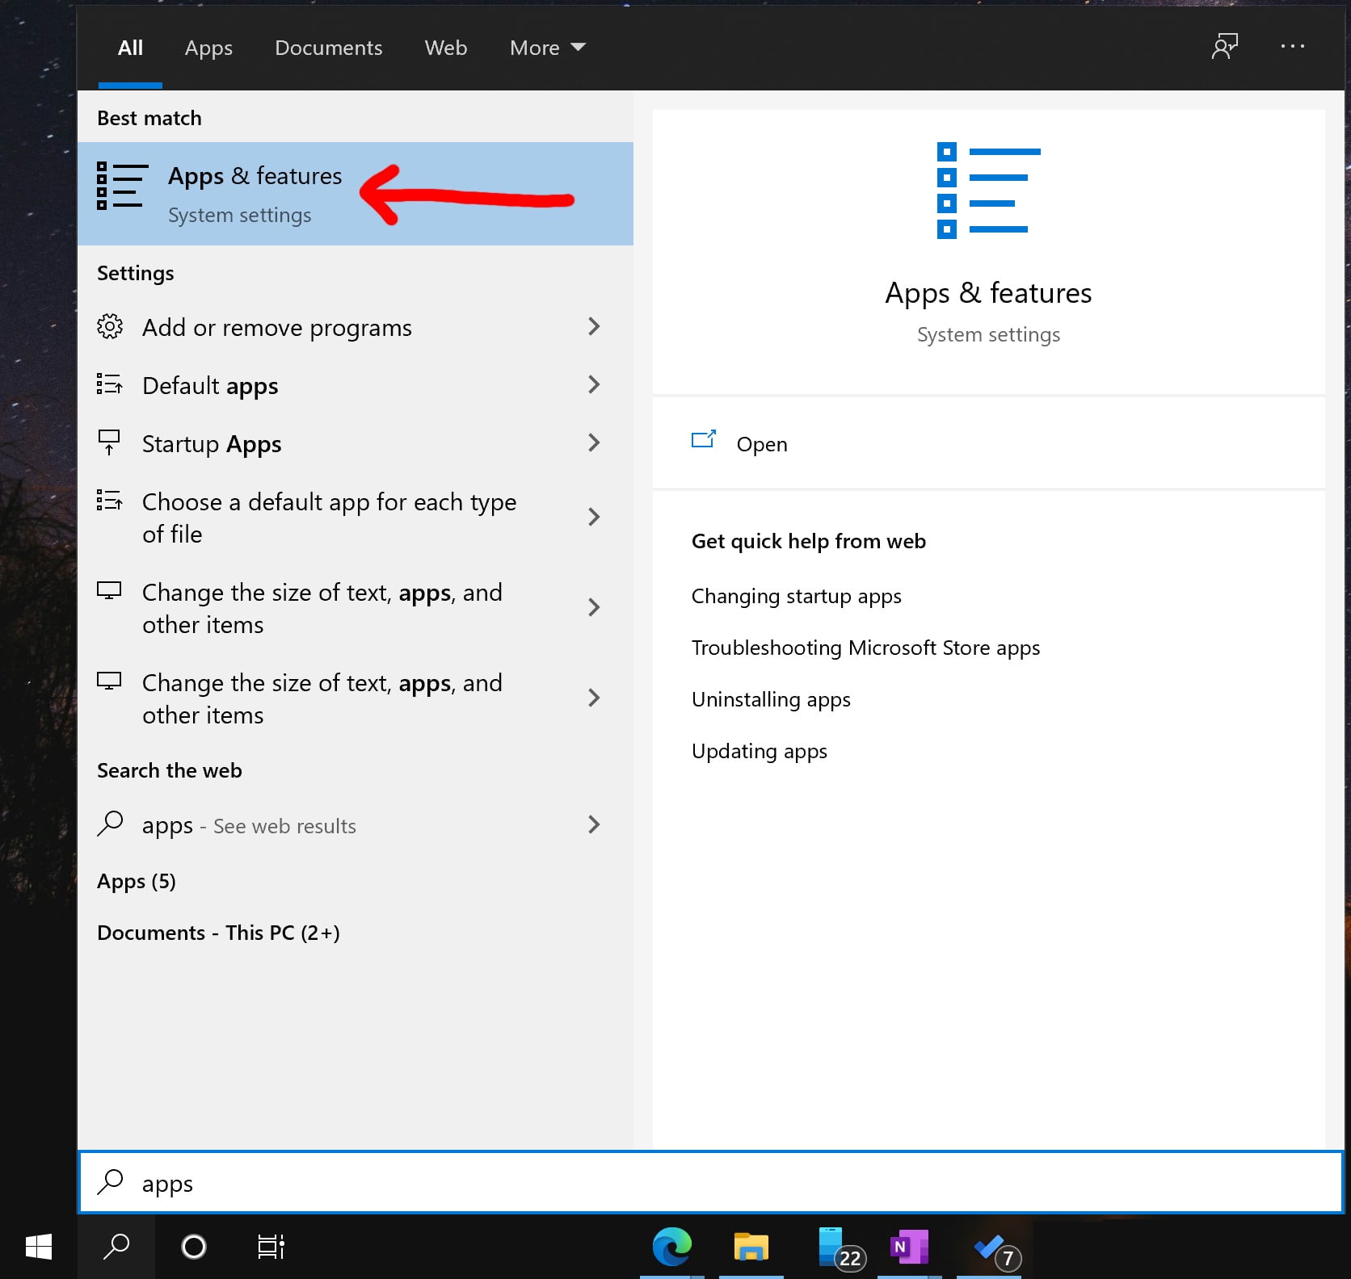This screenshot has height=1279, width=1351.
Task: Expand Documents - This PC results
Action: pos(217,933)
